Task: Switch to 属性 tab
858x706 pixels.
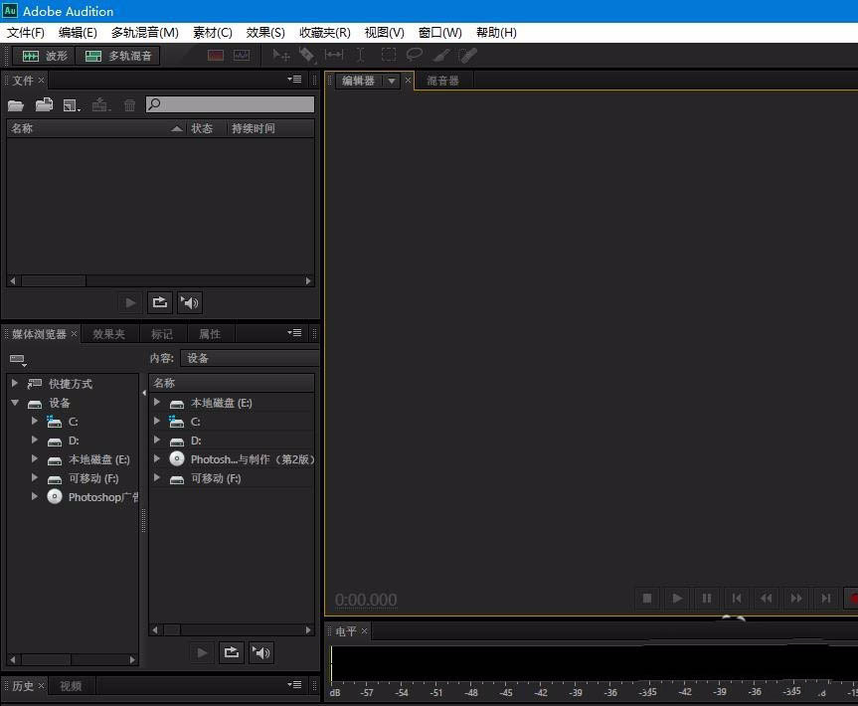Action: tap(210, 334)
